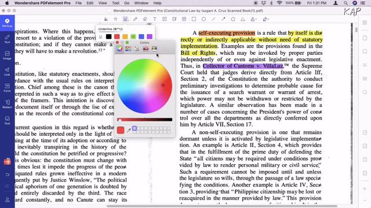Pick the orange underline color swatch
Screen dimensions: 371x208
pyautogui.click(x=125, y=36)
